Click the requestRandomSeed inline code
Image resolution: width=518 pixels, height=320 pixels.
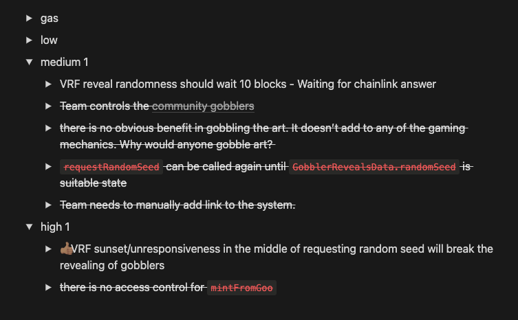point(112,167)
